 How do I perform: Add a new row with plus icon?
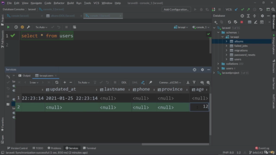(x=65, y=82)
